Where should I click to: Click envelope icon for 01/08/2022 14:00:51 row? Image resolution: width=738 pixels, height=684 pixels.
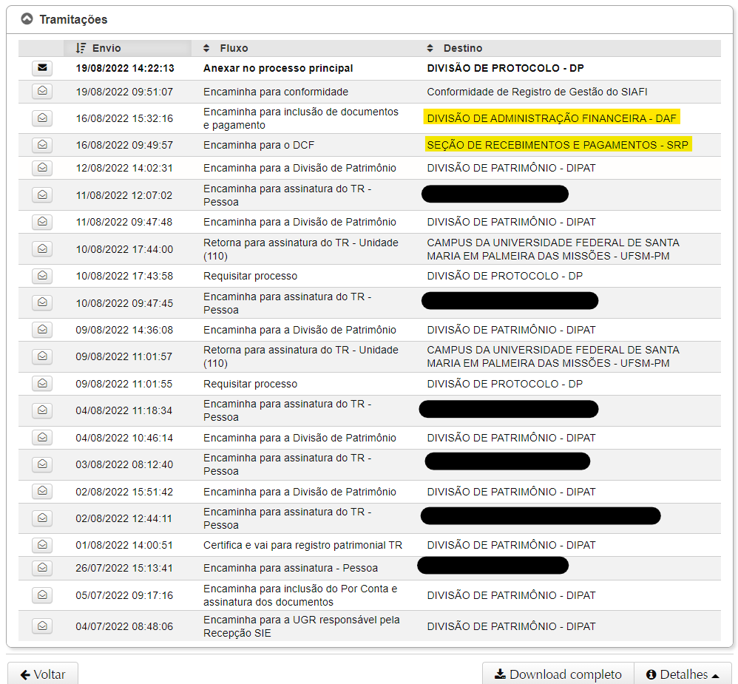42,545
